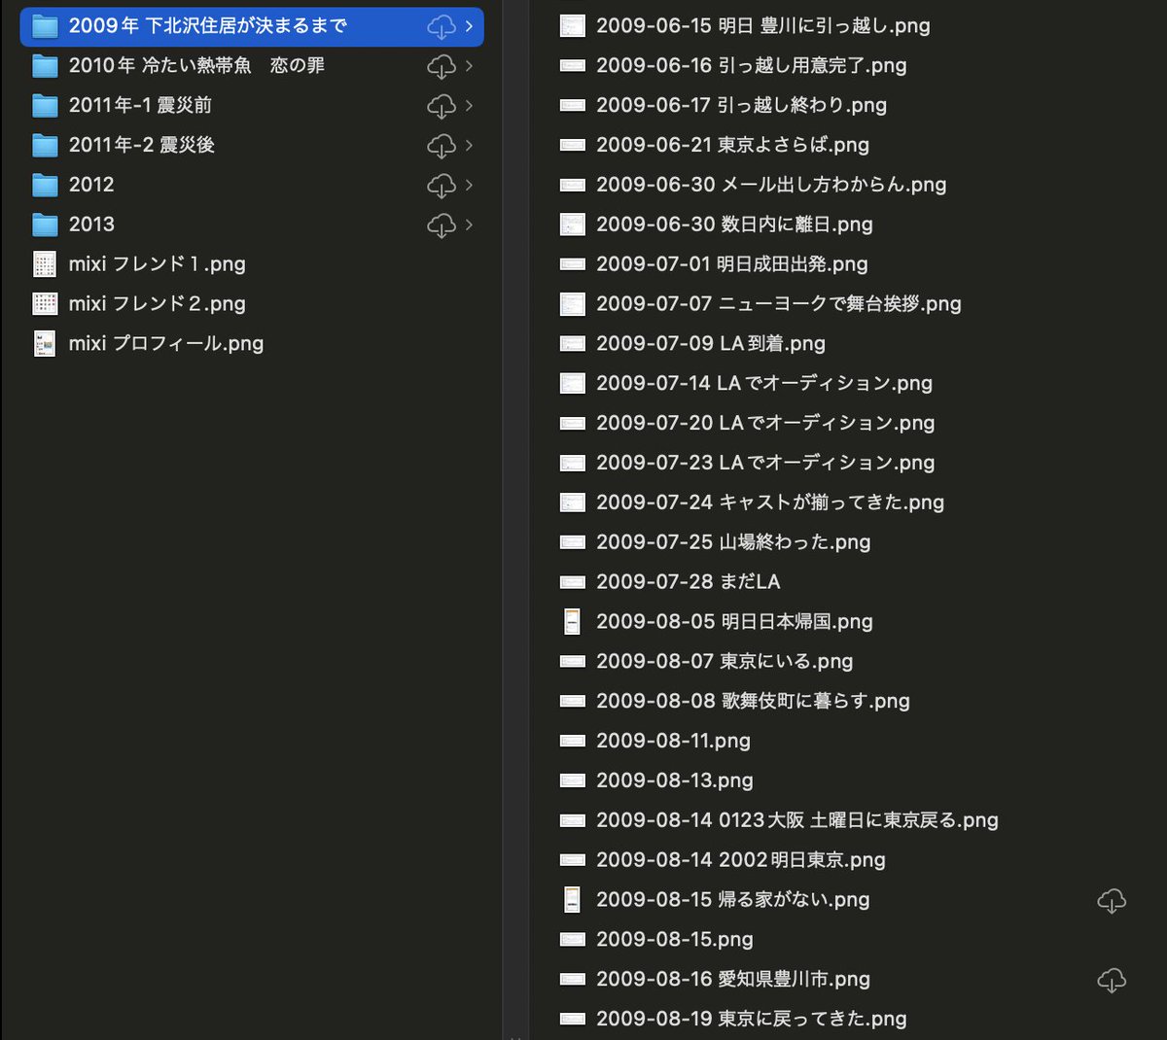Select file name 2009-06-21 東京よさらば.png
The image size is (1167, 1040).
[732, 145]
